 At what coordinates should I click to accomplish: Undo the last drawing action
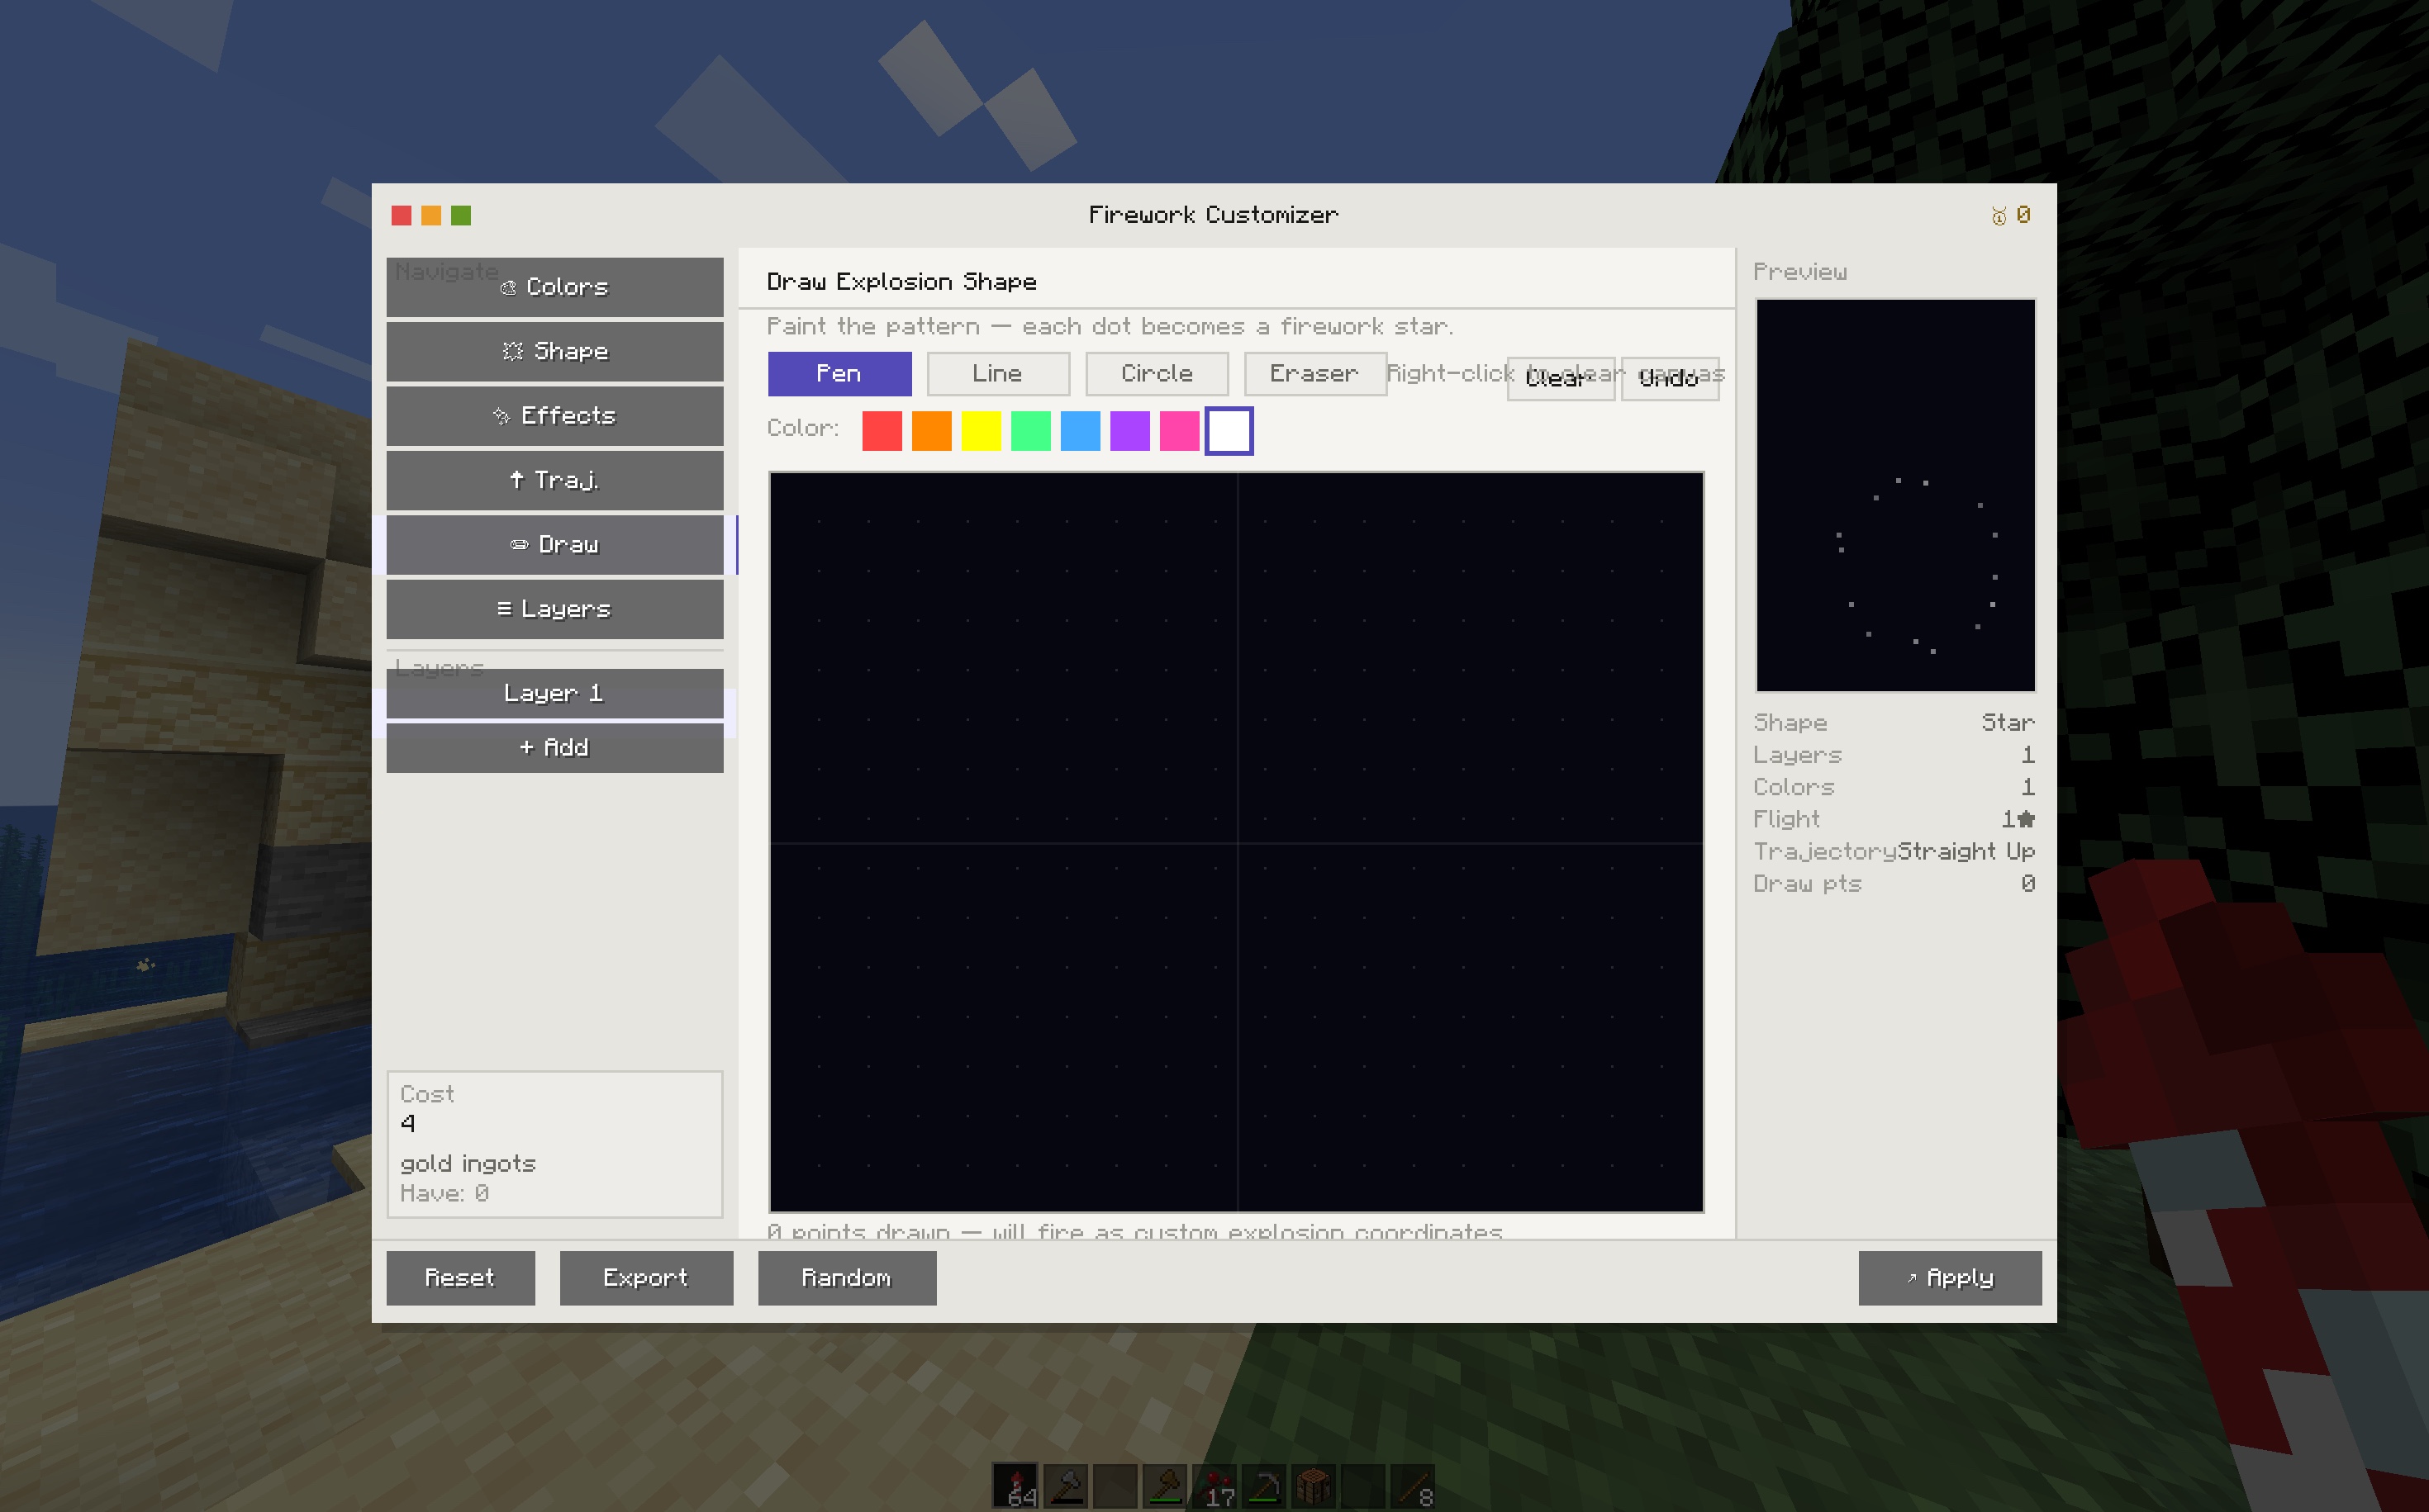pos(1670,379)
